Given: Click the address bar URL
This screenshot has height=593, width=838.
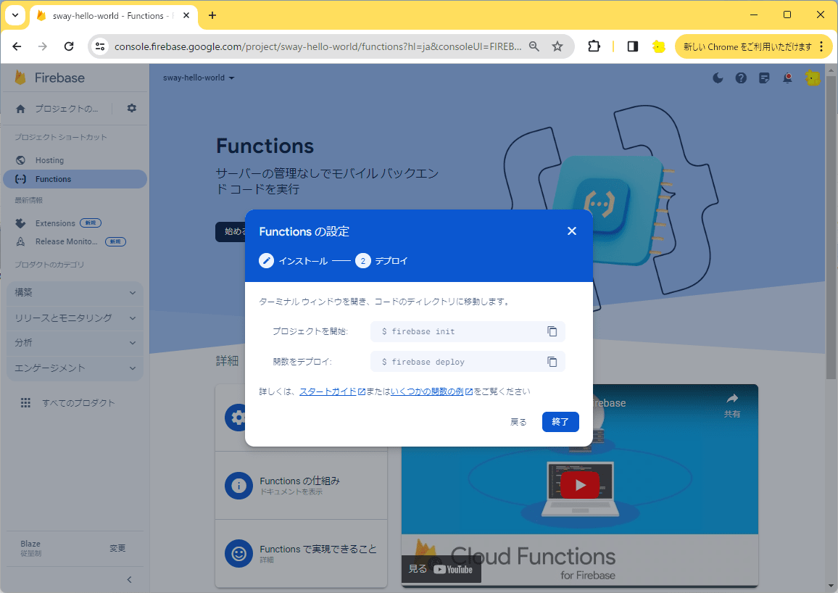Looking at the screenshot, I should [318, 46].
